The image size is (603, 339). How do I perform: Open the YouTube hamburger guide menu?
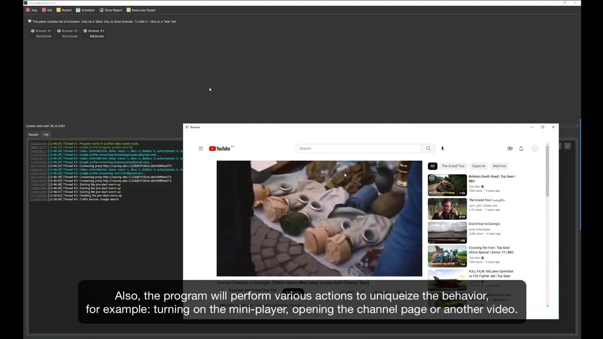pyautogui.click(x=201, y=148)
